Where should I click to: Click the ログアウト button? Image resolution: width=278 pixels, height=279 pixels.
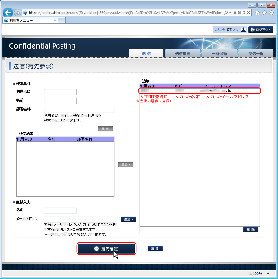point(261,30)
